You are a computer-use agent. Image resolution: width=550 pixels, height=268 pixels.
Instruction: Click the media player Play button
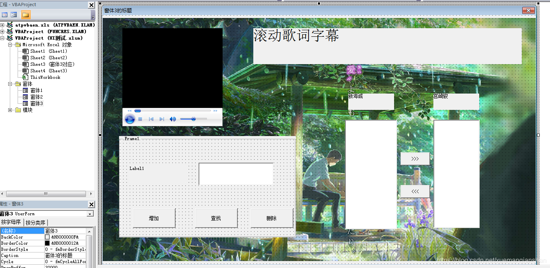point(130,119)
